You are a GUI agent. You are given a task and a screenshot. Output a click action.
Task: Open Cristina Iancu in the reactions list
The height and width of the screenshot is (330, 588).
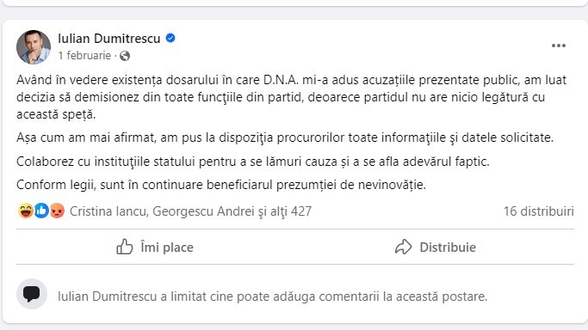pos(108,211)
